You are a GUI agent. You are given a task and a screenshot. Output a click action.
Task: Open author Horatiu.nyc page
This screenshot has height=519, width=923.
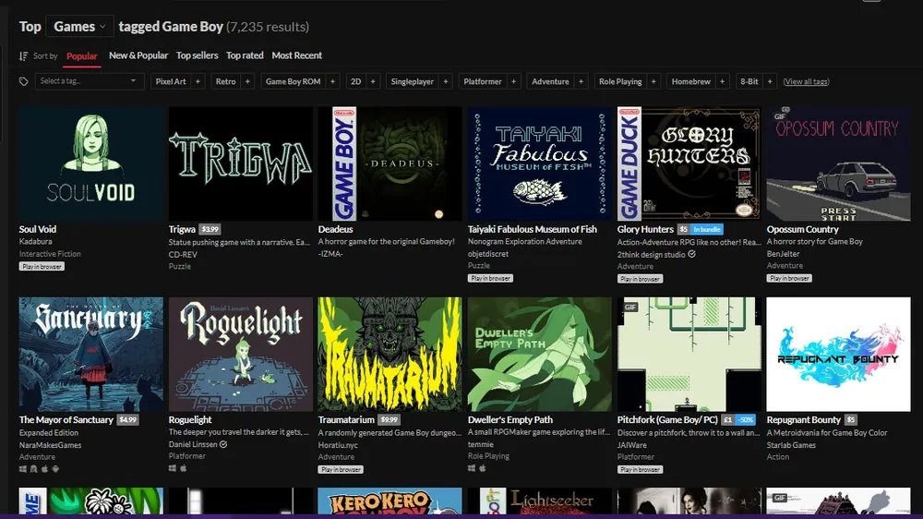[x=338, y=445]
